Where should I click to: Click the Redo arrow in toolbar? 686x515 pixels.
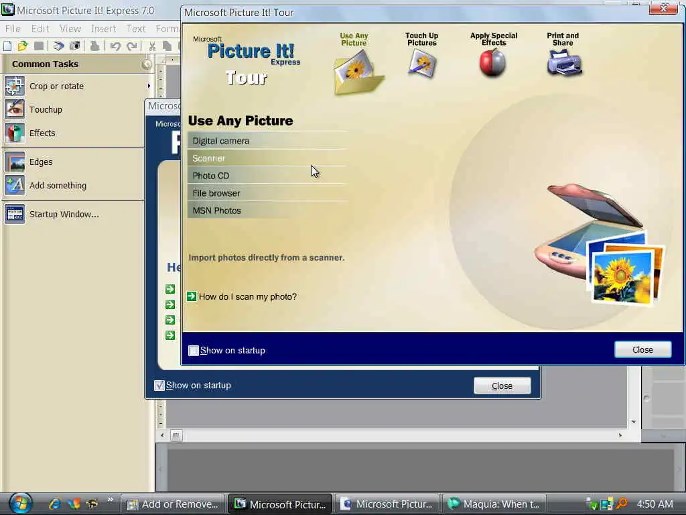point(132,46)
